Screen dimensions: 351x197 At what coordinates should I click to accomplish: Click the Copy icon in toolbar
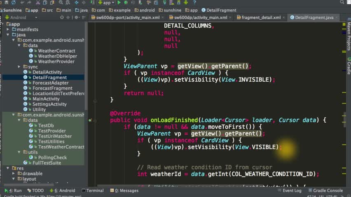click(45, 2)
